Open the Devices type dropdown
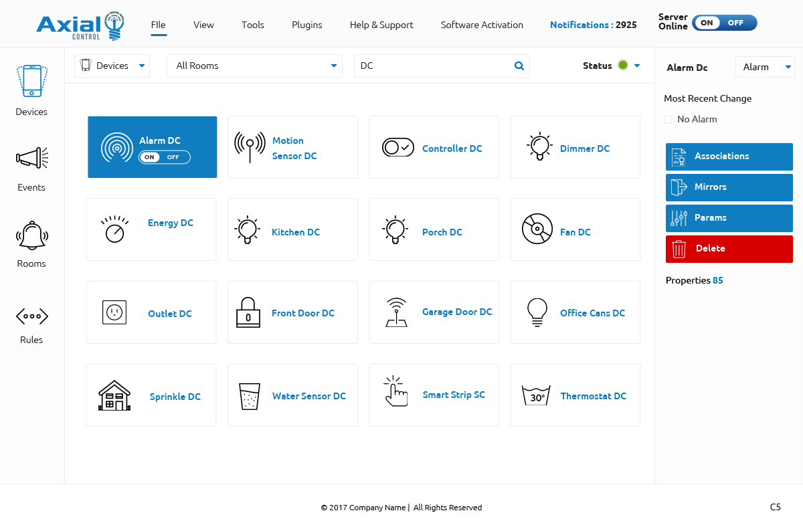The width and height of the screenshot is (803, 531). click(x=112, y=66)
